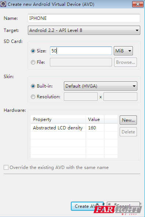
Task: Click the AVD dialog title bar icon
Action: 3,4
